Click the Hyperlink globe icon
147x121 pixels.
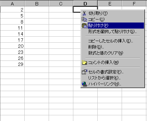tap(84, 84)
